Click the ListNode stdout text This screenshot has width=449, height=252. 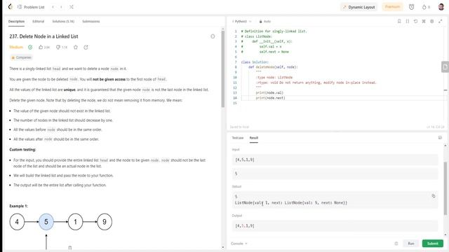291,203
